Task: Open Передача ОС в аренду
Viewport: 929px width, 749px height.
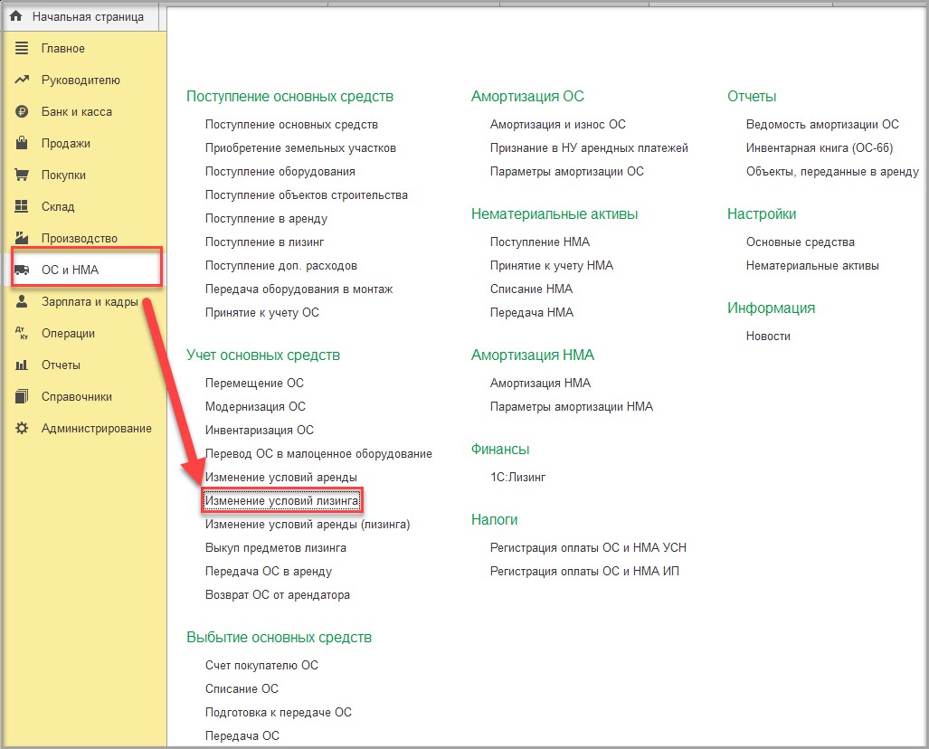Action: (269, 571)
